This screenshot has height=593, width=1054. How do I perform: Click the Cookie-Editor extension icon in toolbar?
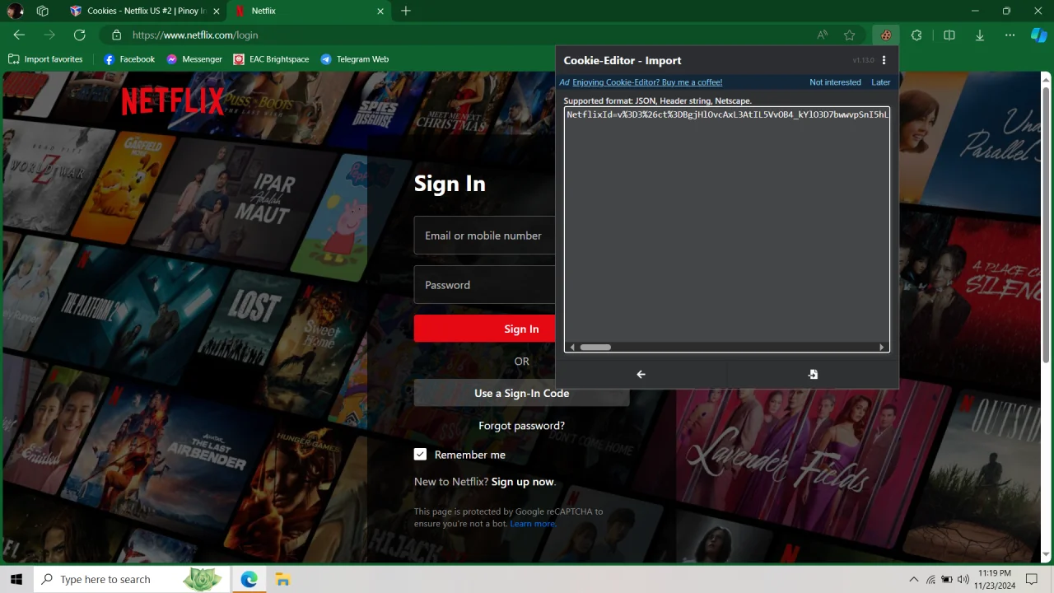tap(886, 35)
